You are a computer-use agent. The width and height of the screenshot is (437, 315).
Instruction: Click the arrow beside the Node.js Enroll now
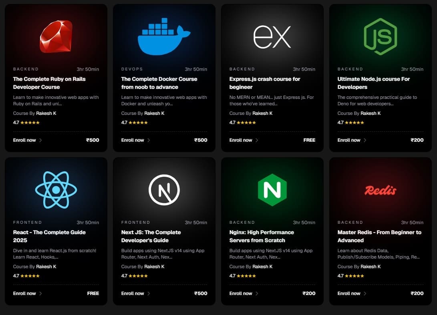pyautogui.click(x=365, y=140)
